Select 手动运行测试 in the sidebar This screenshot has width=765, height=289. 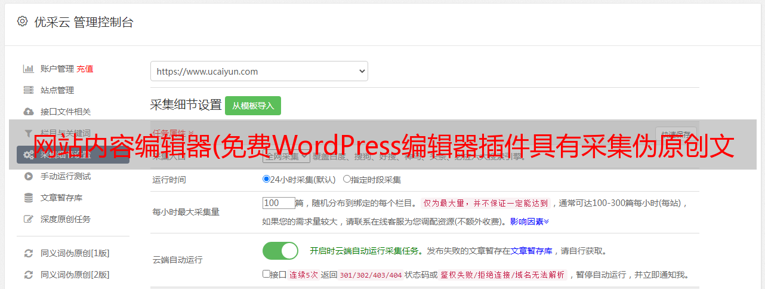(66, 176)
